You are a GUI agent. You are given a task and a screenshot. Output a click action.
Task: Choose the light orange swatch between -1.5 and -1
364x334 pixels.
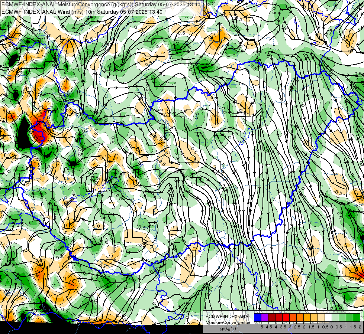314,318
